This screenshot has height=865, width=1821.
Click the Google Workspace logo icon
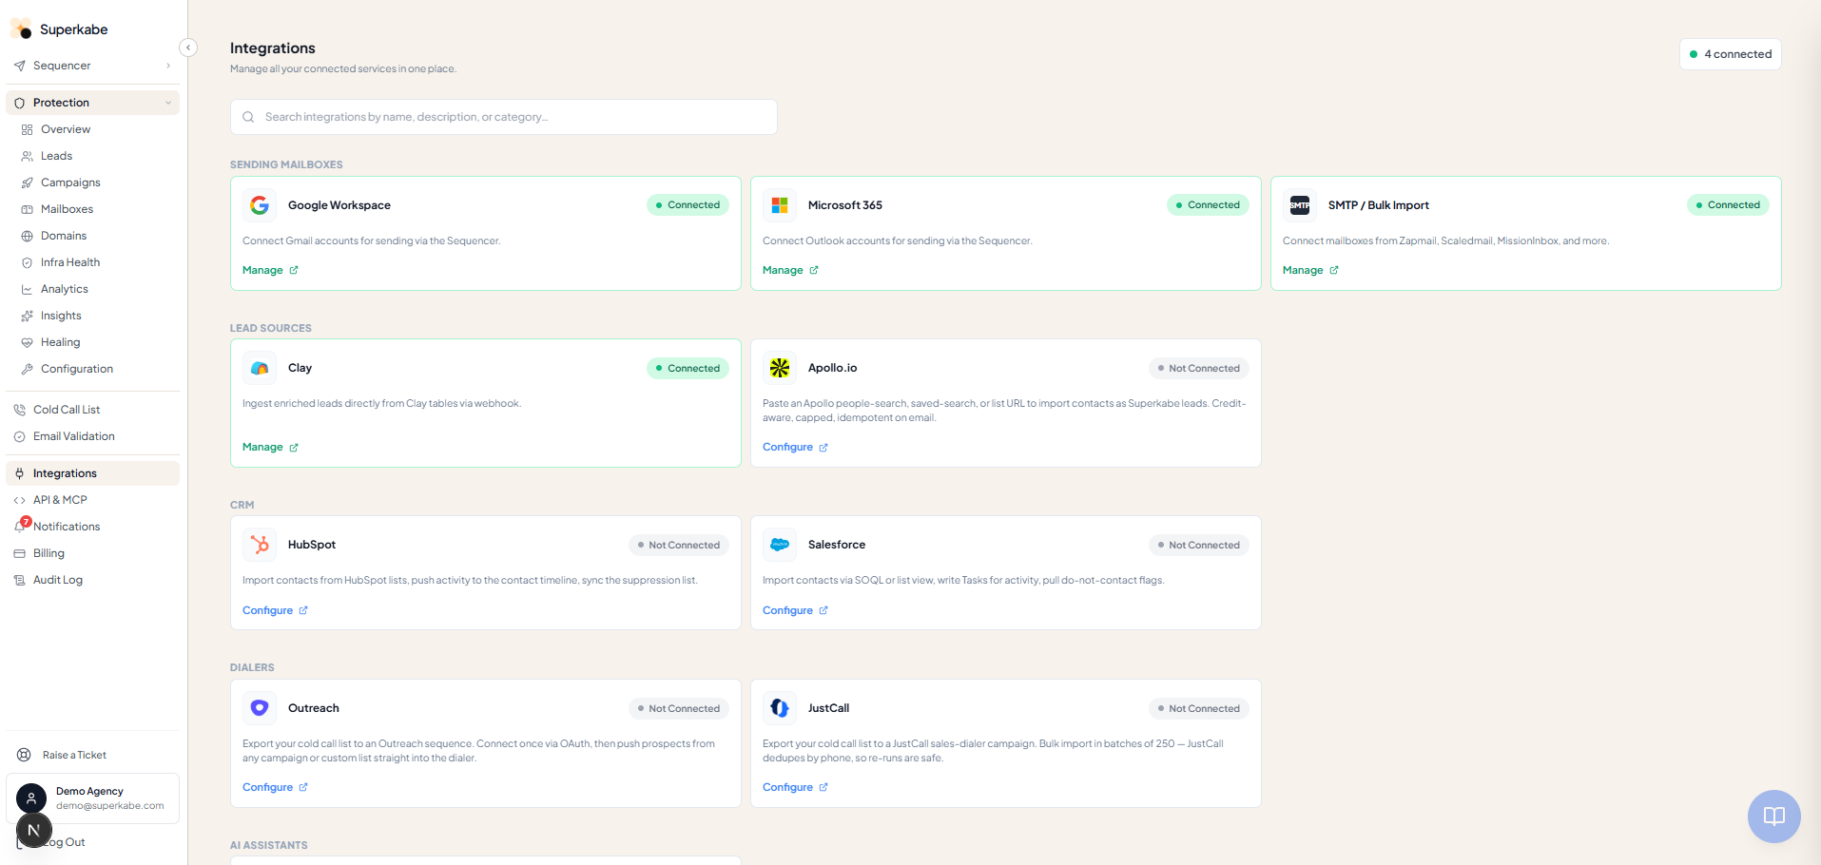click(260, 205)
